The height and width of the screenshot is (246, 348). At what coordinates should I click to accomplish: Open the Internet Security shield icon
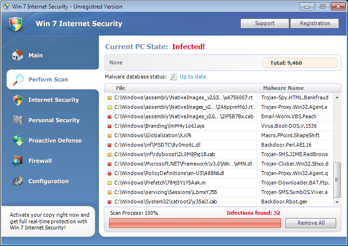(x=18, y=100)
